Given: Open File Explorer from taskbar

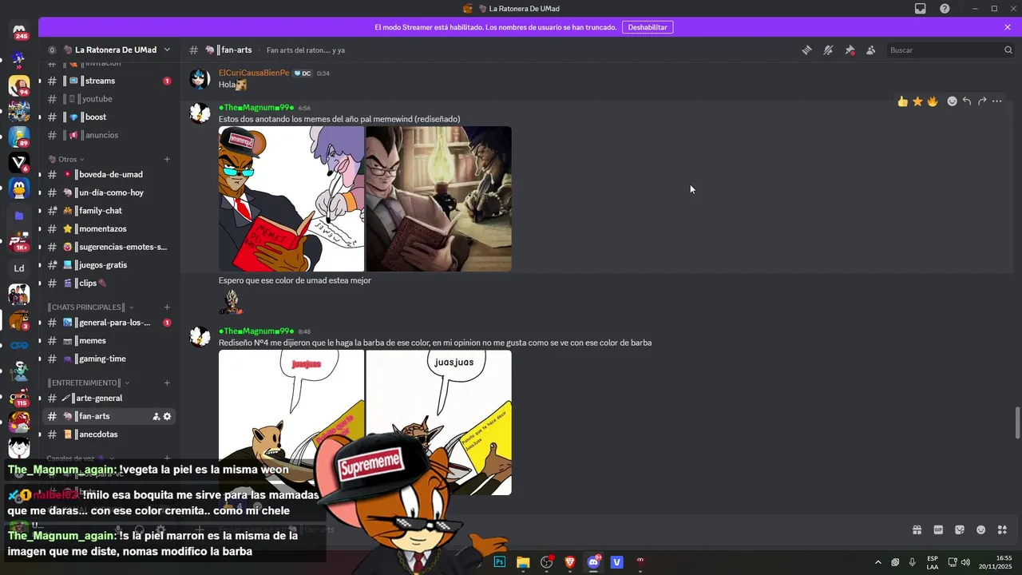Looking at the screenshot, I should 523,562.
